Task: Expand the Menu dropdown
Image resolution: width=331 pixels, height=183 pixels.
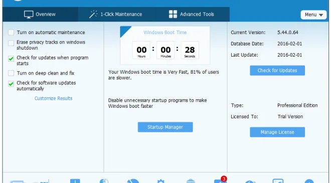Action: point(313,15)
